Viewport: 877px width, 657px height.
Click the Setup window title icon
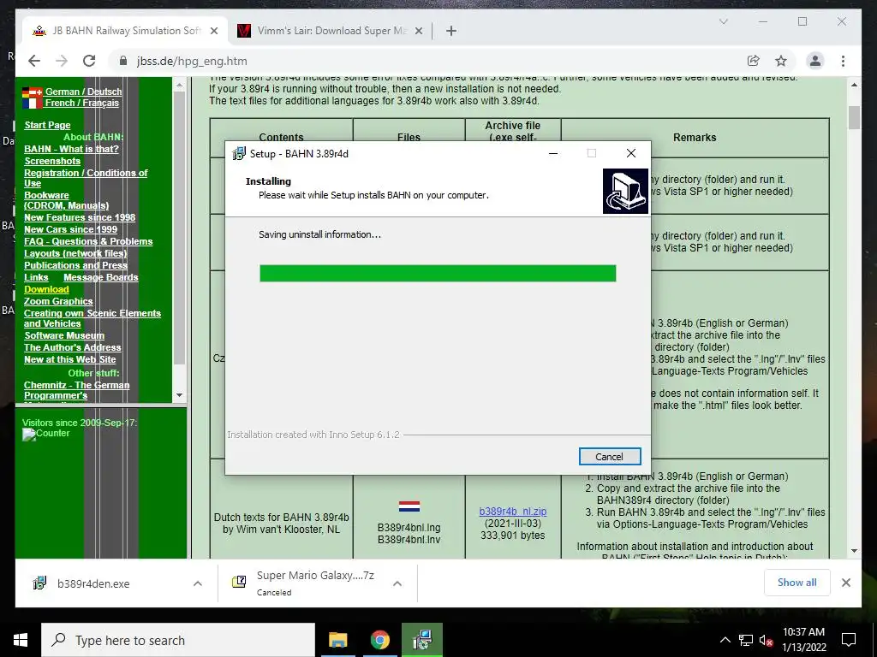(239, 154)
